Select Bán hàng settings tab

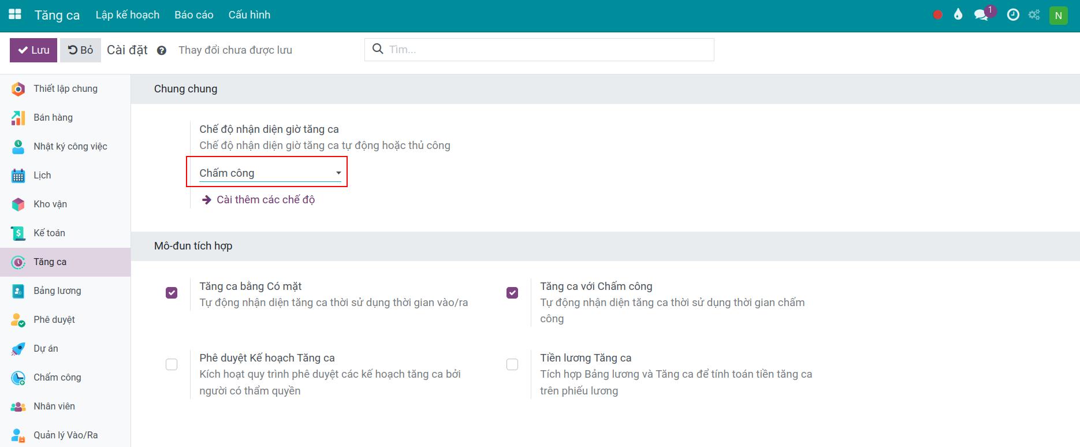tap(65, 118)
